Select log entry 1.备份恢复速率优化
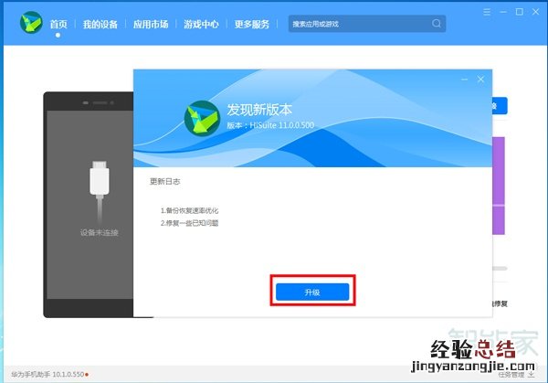548x383 pixels. (x=189, y=210)
